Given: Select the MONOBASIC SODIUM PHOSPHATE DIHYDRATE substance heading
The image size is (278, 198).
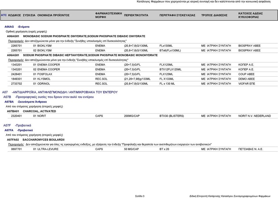Looking at the screenshot, I should (x=76, y=36).
